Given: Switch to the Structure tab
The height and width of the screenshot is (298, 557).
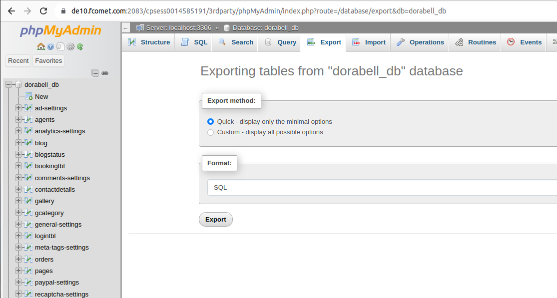Looking at the screenshot, I should [149, 42].
